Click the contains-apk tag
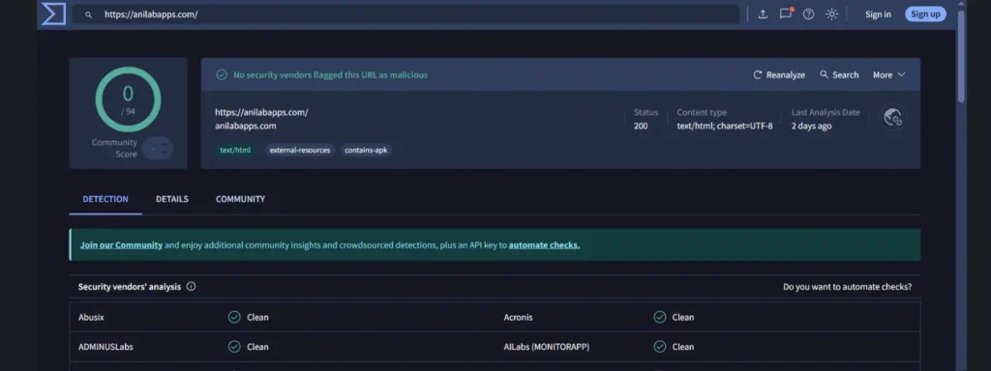The height and width of the screenshot is (371, 991). coord(366,150)
